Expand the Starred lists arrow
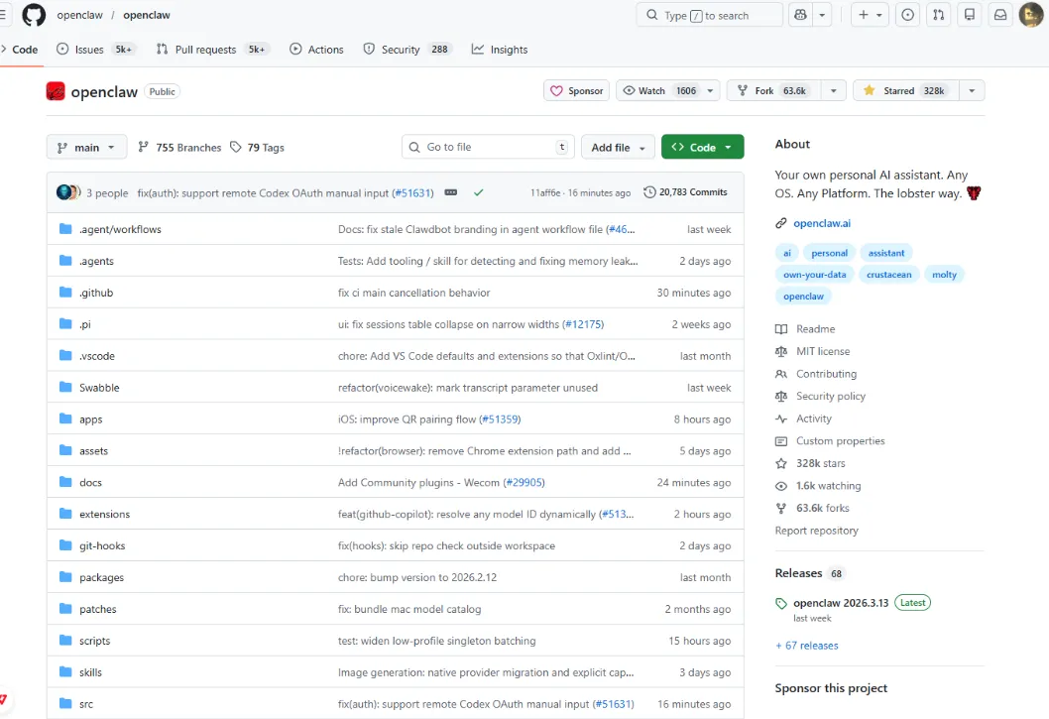This screenshot has height=719, width=1049. coord(972,90)
